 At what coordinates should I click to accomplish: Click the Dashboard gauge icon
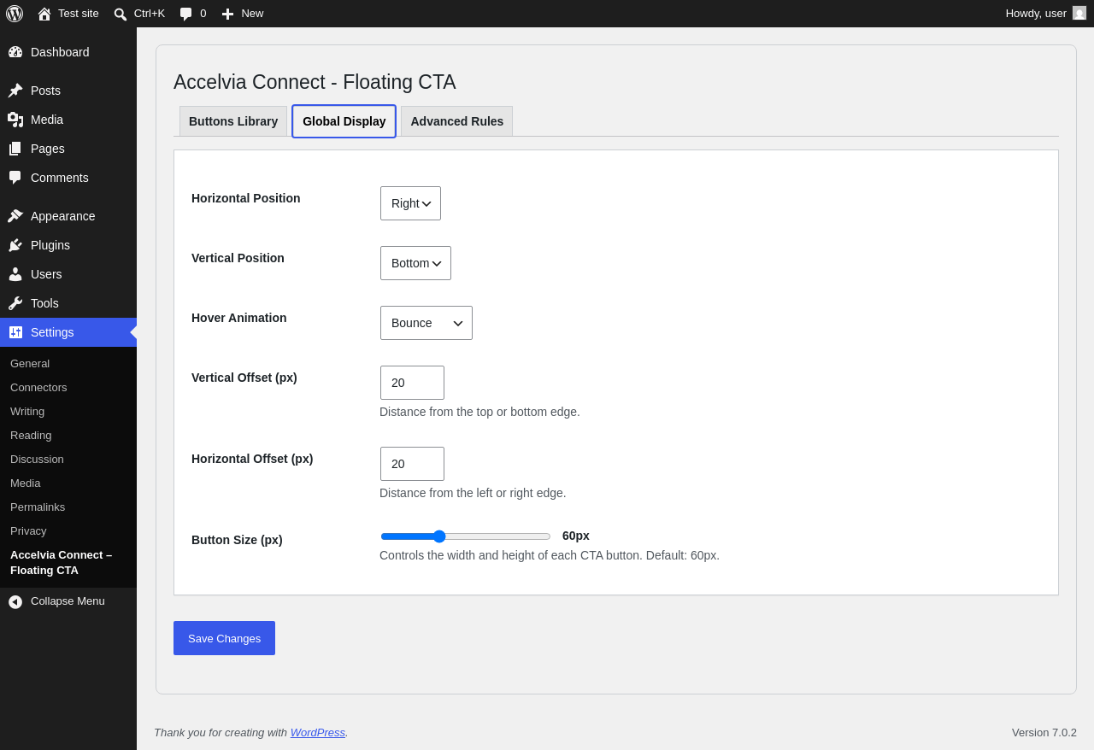pyautogui.click(x=15, y=52)
